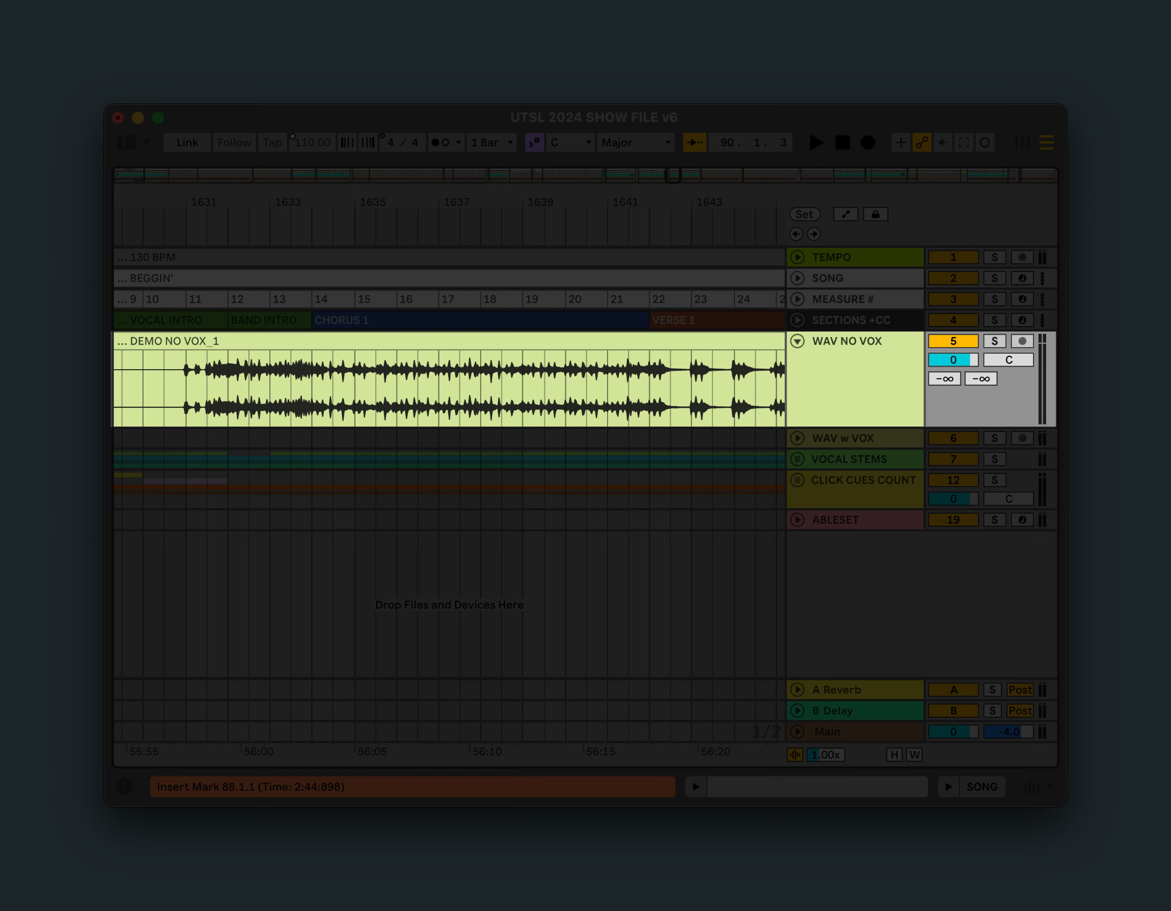Viewport: 1171px width, 911px height.
Task: Toggle the Link button
Action: pos(187,142)
